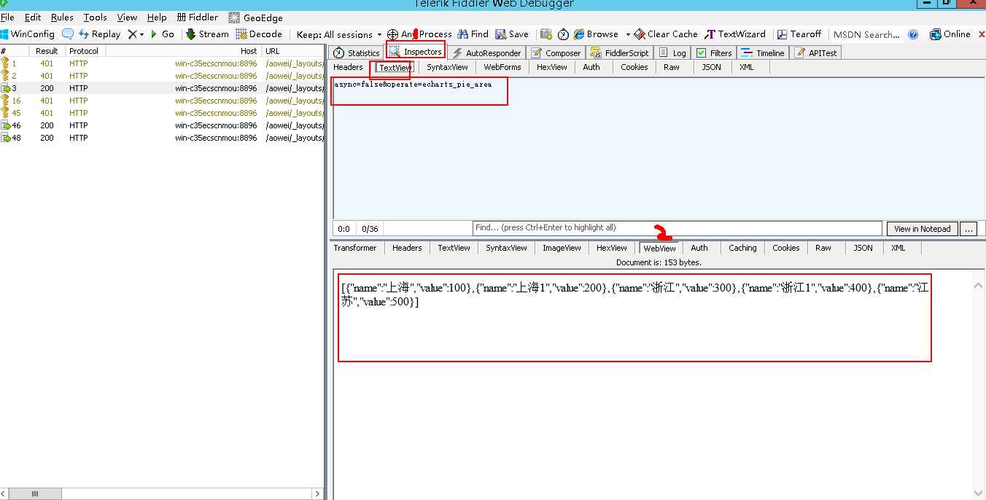Select the response Transformer tab
Image resolution: width=986 pixels, height=500 pixels.
pyautogui.click(x=355, y=248)
